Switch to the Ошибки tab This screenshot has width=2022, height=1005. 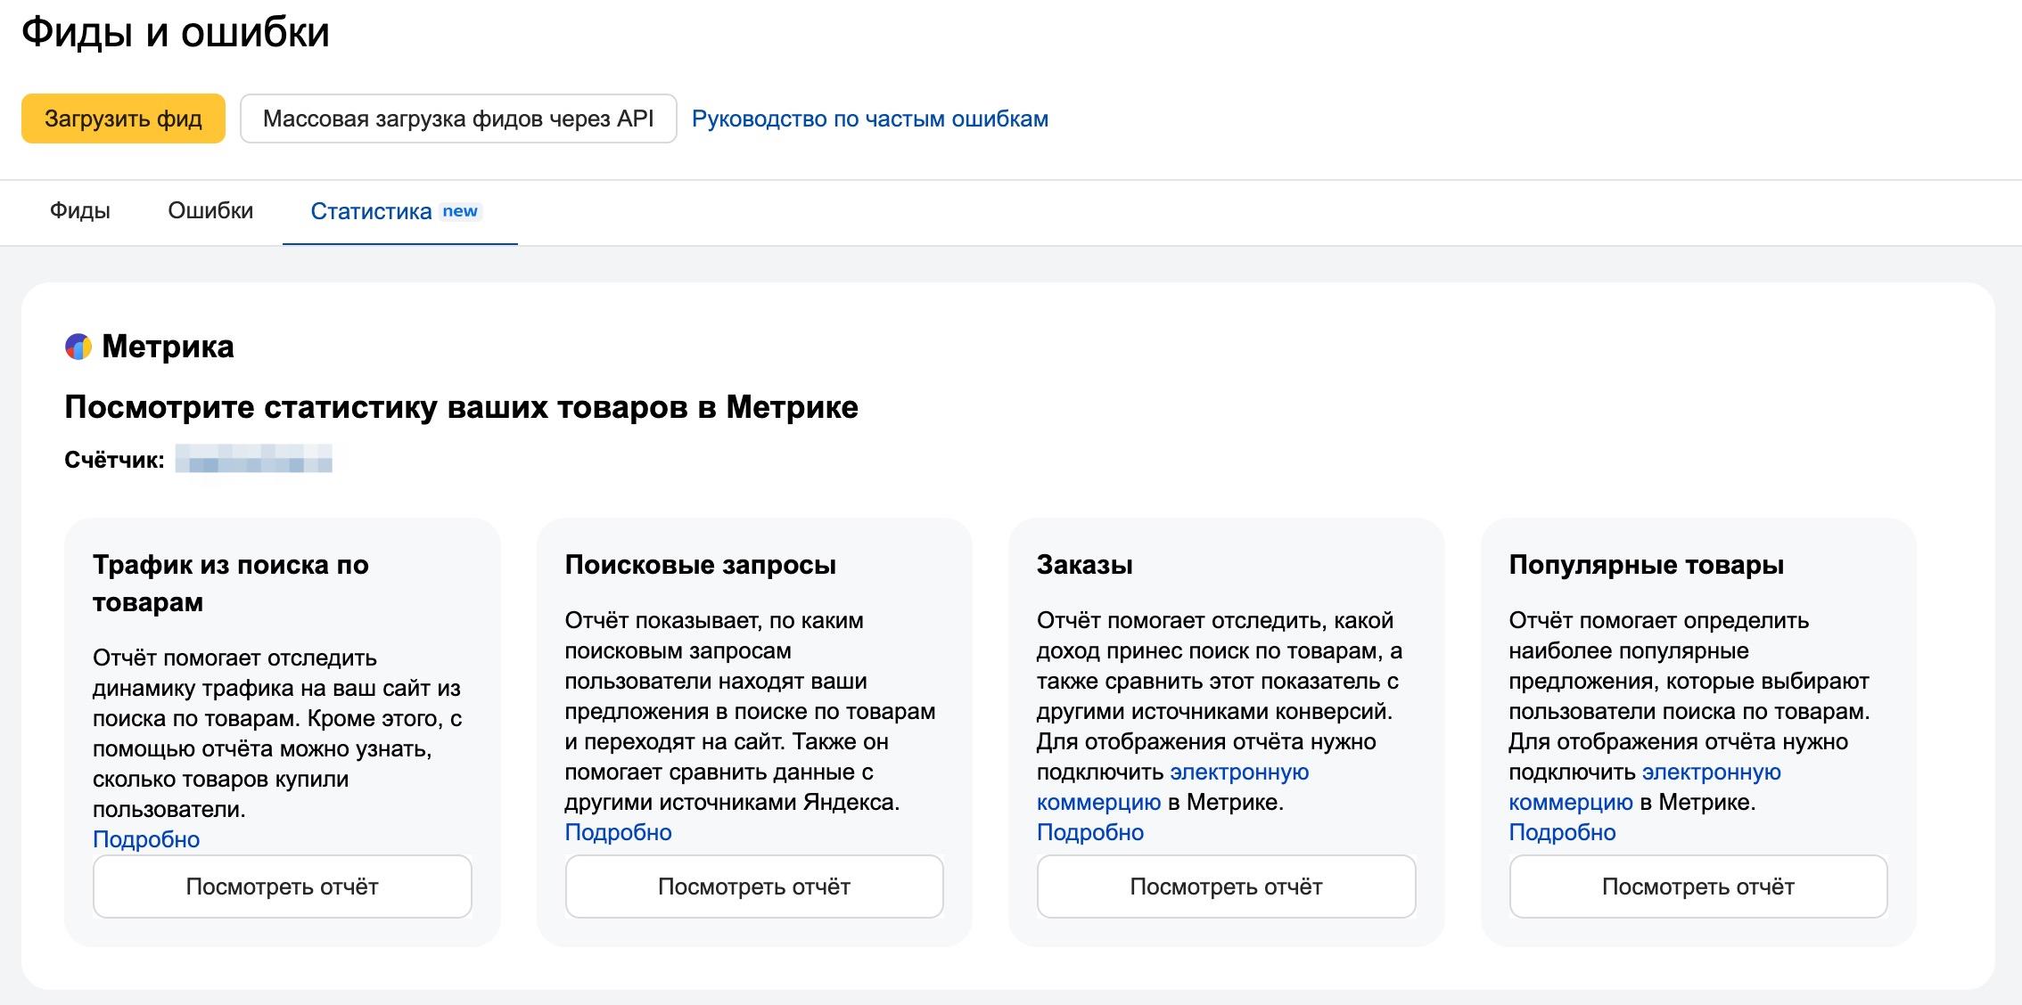[210, 211]
